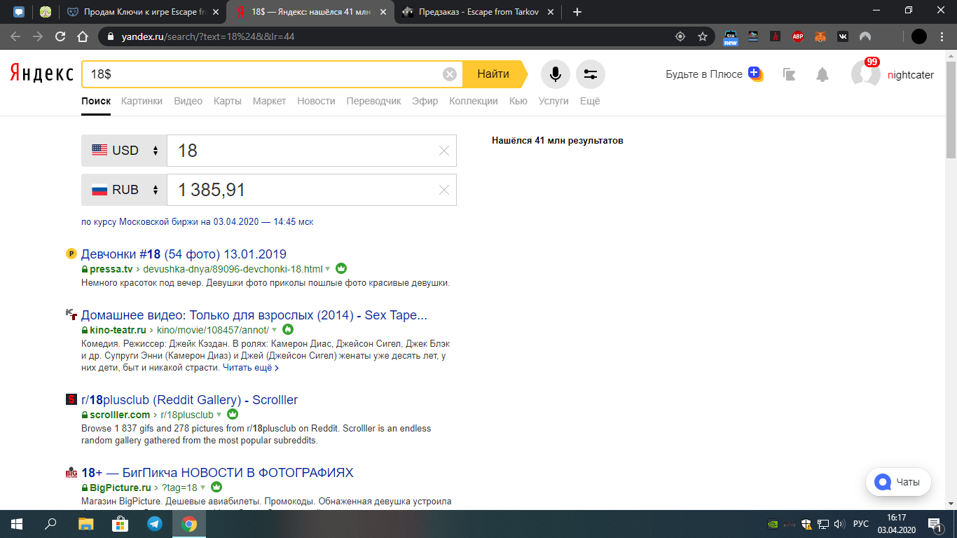Screen dimensions: 957x538
Task: Reload the current page
Action: point(60,36)
